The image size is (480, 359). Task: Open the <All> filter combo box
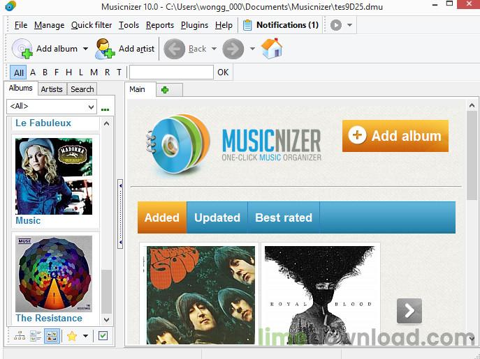pos(52,107)
